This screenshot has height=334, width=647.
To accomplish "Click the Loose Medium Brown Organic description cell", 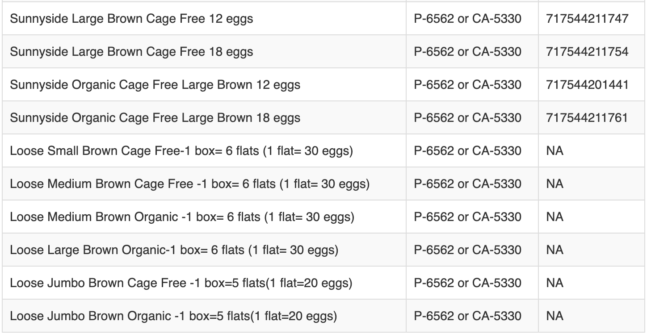I will 182,217.
